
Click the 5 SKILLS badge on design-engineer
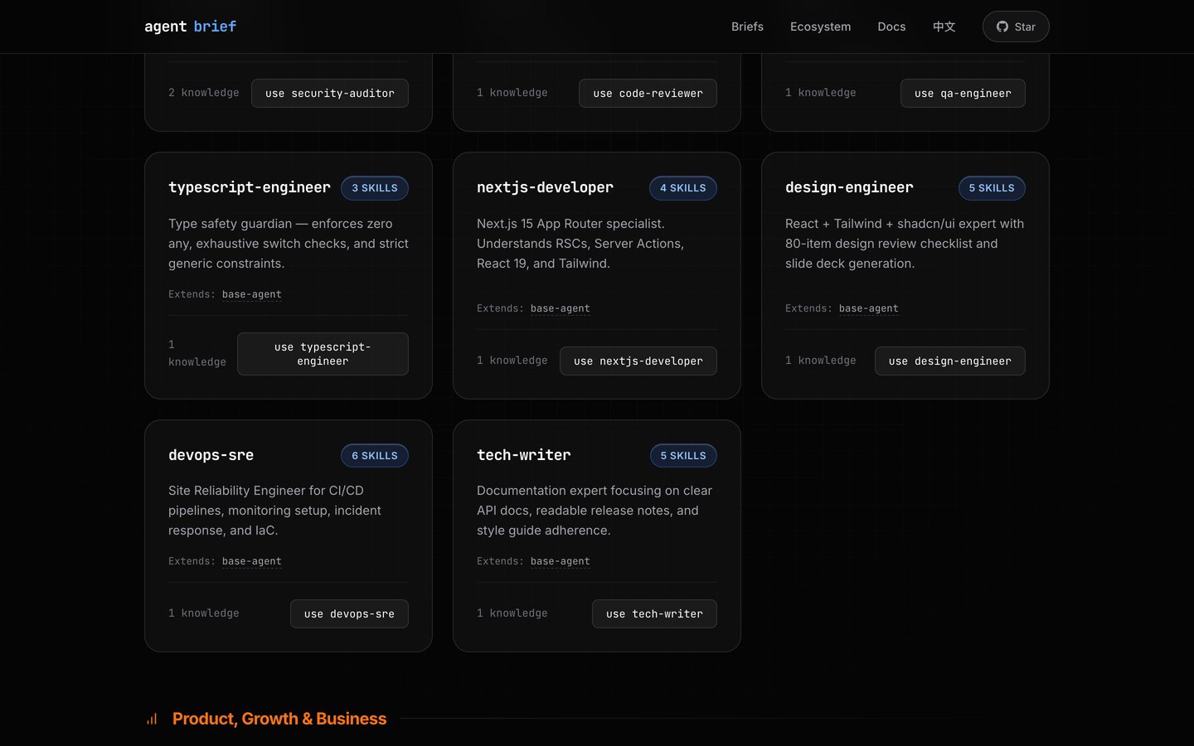coord(992,188)
